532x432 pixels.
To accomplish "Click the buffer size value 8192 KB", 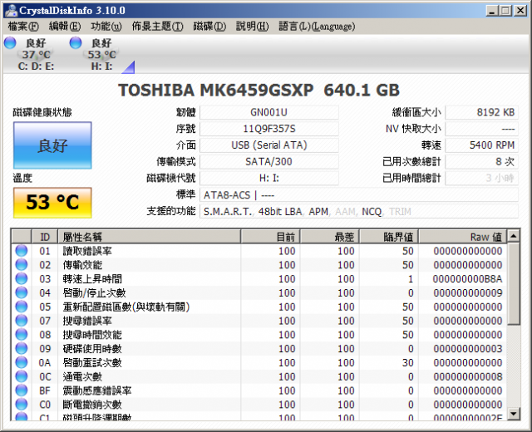I will (482, 112).
